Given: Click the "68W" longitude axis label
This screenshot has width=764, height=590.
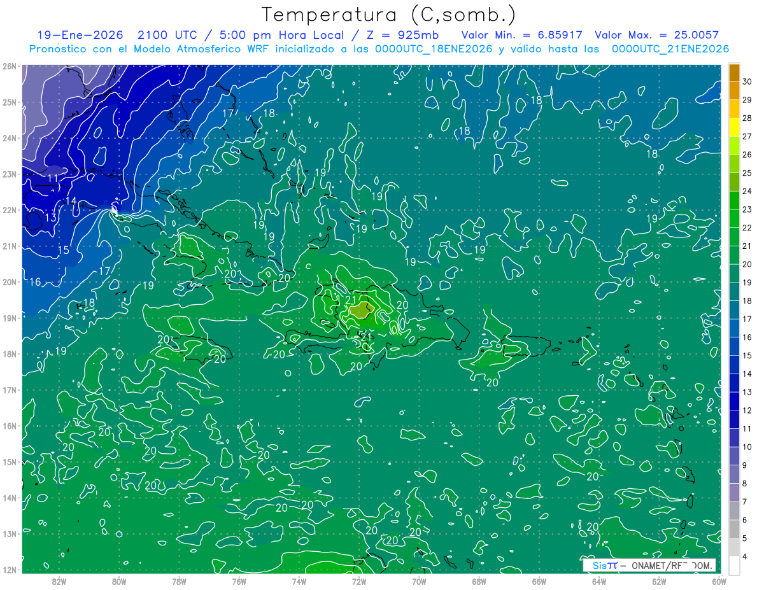Looking at the screenshot, I should coord(479,581).
